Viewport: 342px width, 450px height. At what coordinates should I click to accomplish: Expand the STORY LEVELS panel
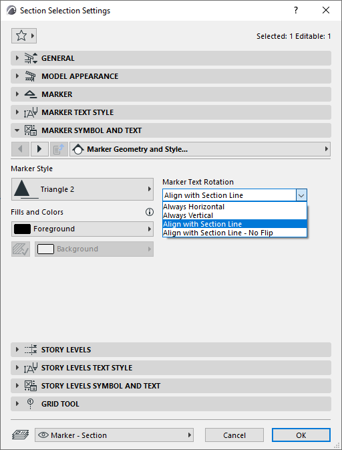(x=171, y=350)
